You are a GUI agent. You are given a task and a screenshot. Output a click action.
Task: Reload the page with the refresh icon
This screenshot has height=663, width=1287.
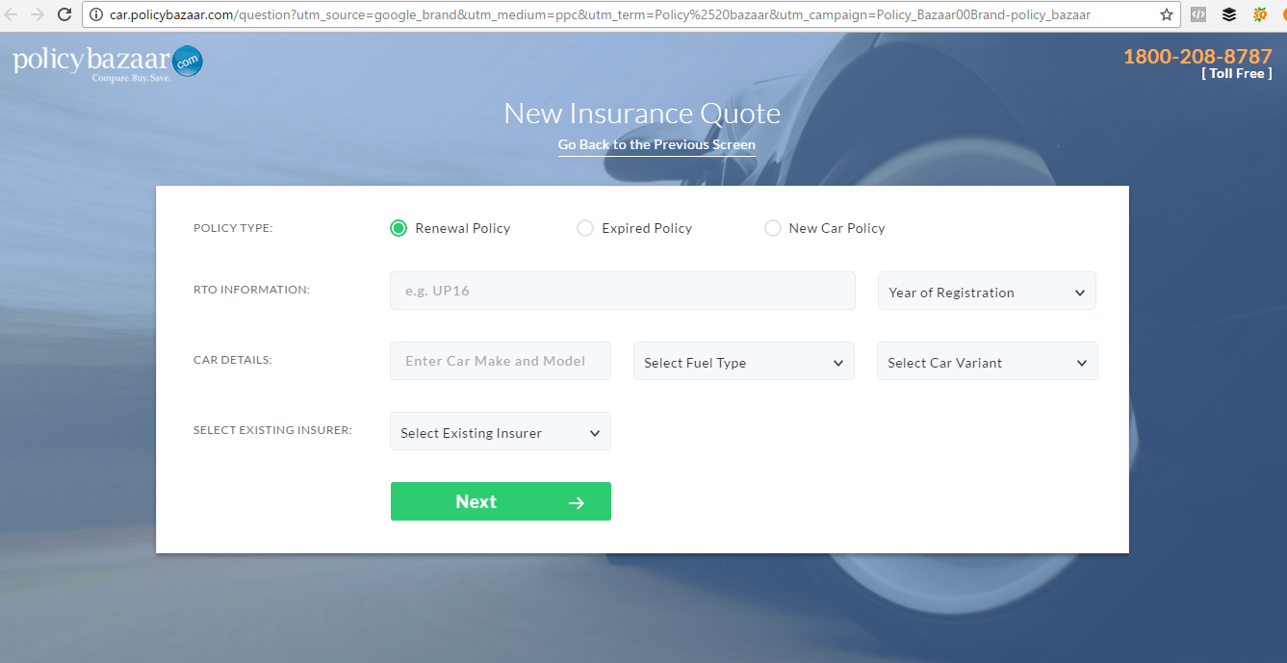click(x=64, y=14)
